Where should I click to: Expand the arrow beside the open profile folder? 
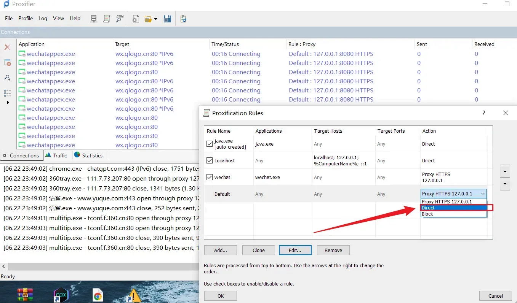(156, 19)
